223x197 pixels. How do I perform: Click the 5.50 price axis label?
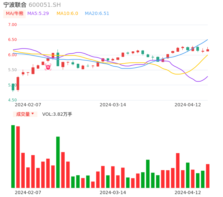pyautogui.click(x=12, y=70)
